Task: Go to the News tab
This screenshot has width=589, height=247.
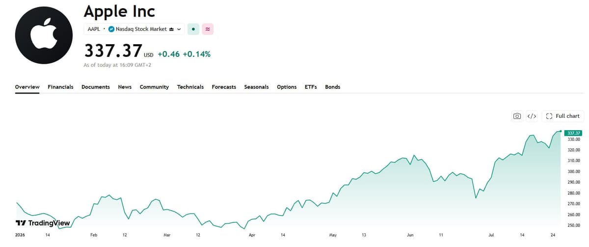Action: (125, 87)
